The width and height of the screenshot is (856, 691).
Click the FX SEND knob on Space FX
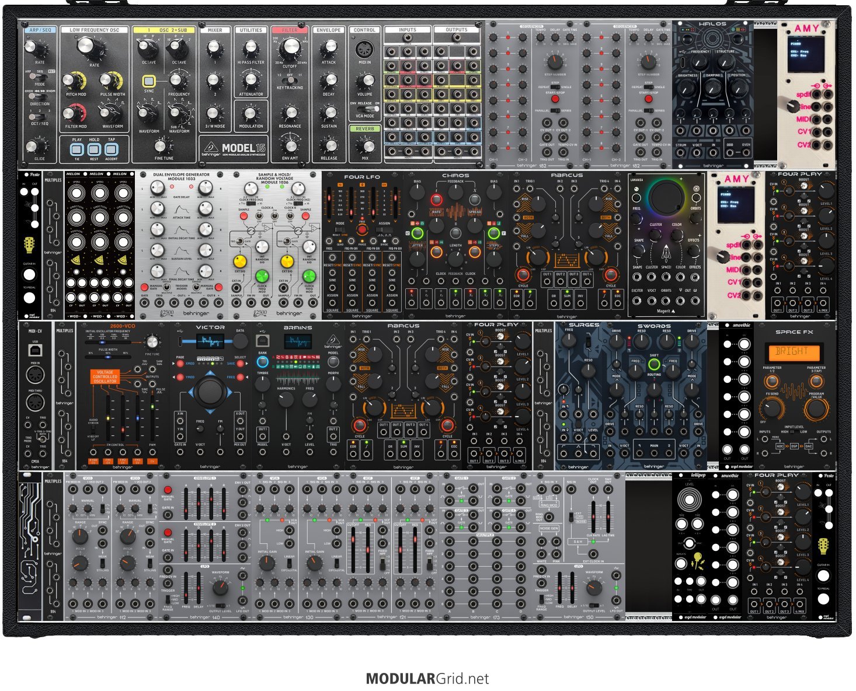[x=771, y=409]
